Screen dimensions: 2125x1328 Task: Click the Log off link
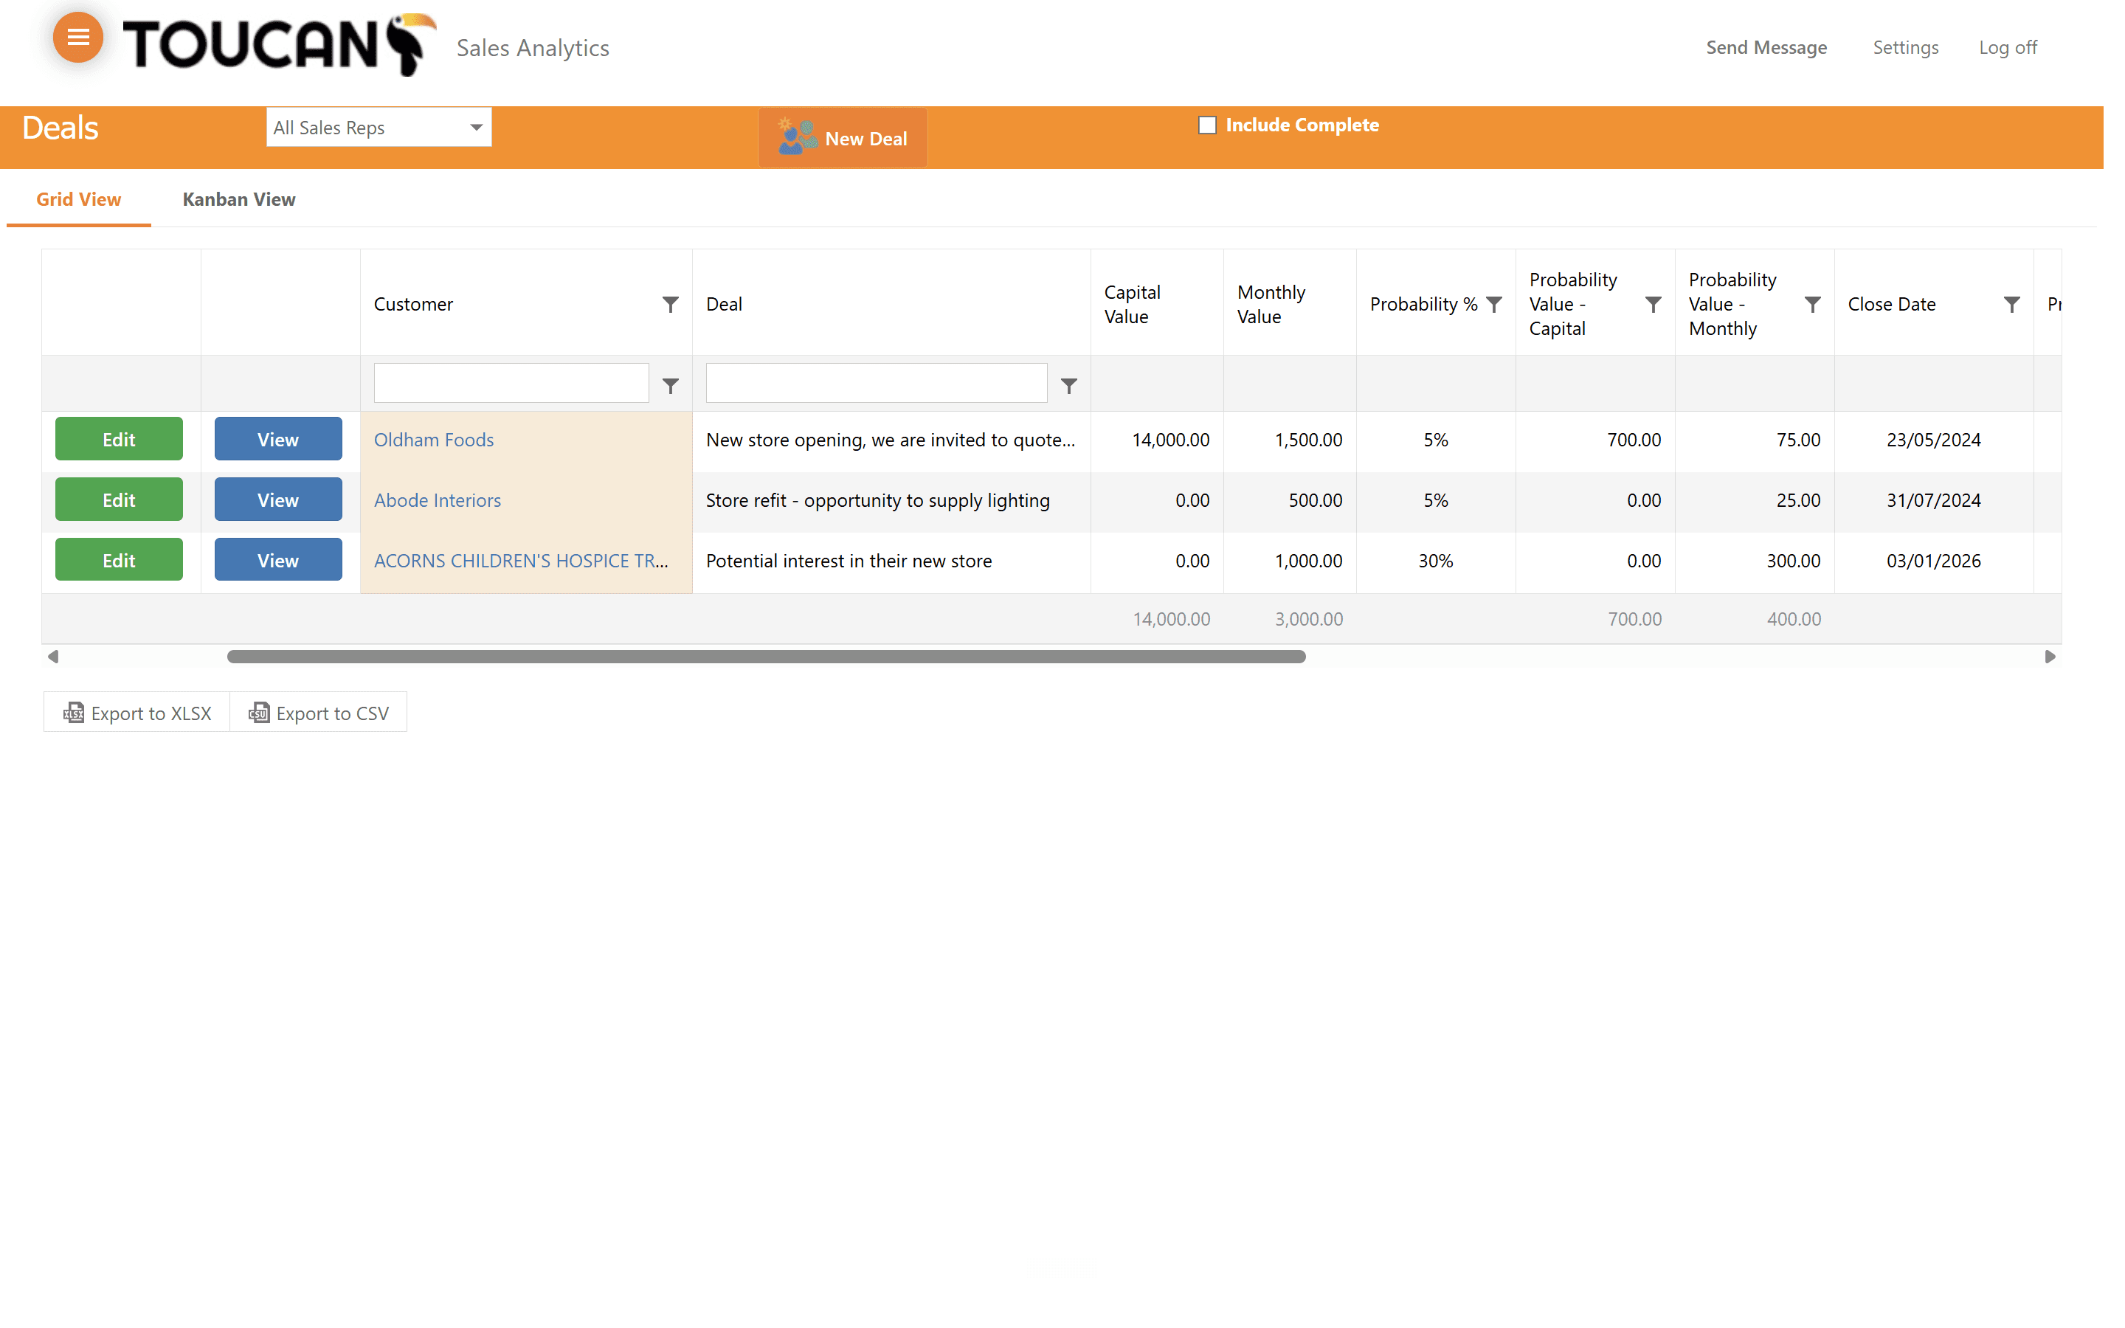pos(2008,47)
